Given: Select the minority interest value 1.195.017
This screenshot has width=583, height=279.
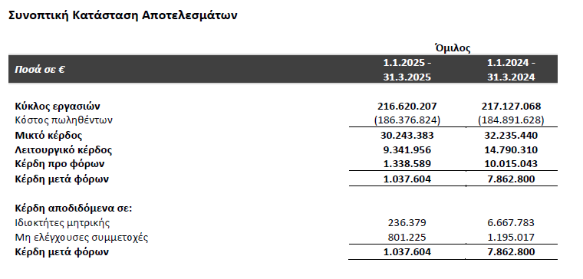Looking at the screenshot, I should point(511,238).
